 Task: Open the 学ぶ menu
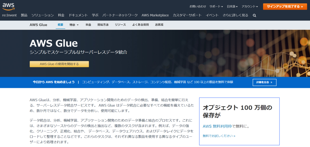tap(95, 15)
